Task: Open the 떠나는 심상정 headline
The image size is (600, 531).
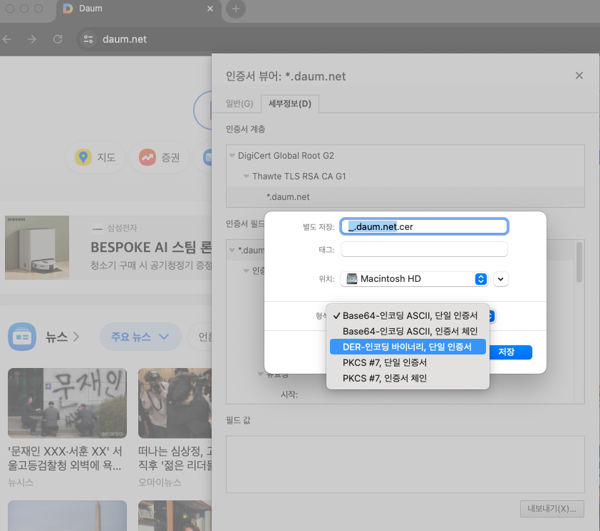Action: point(175,458)
